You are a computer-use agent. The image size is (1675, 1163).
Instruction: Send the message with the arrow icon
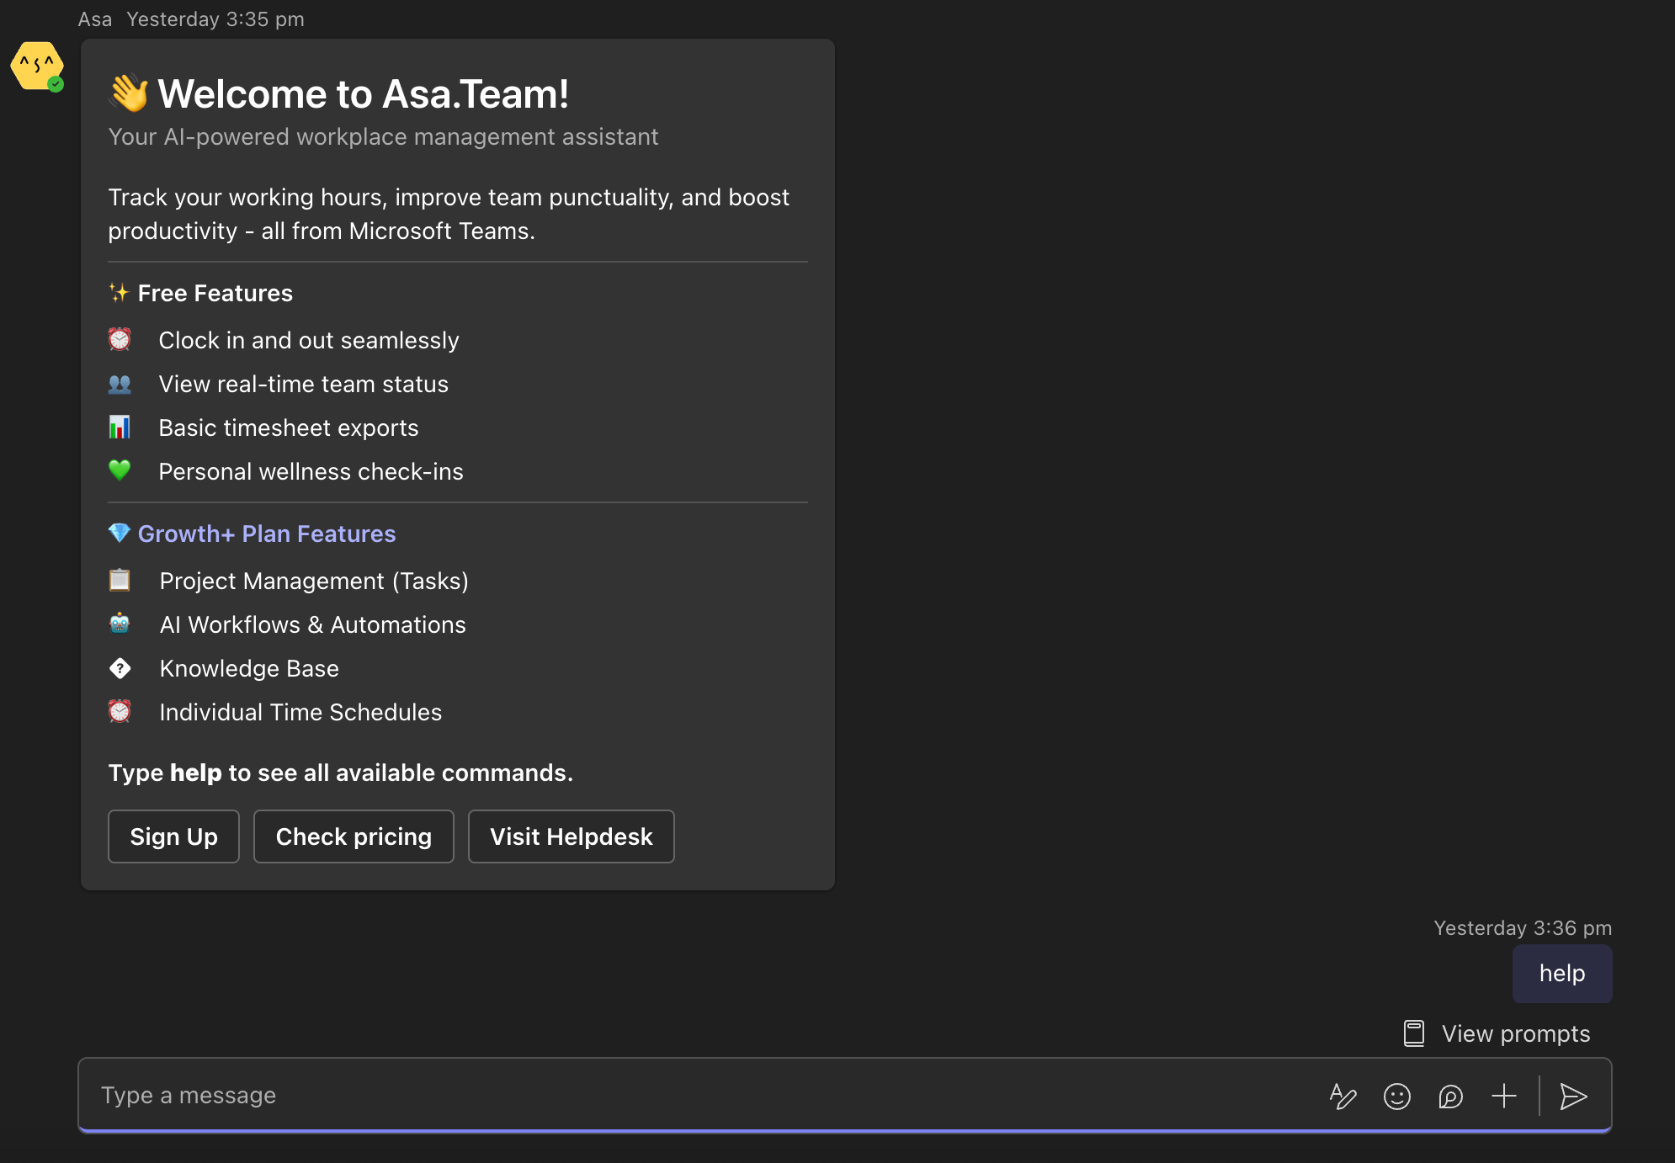[x=1572, y=1096]
